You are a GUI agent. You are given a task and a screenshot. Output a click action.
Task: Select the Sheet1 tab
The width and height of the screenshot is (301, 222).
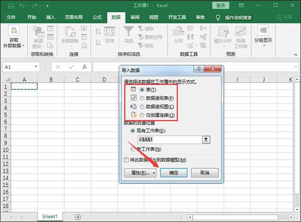pyautogui.click(x=50, y=216)
